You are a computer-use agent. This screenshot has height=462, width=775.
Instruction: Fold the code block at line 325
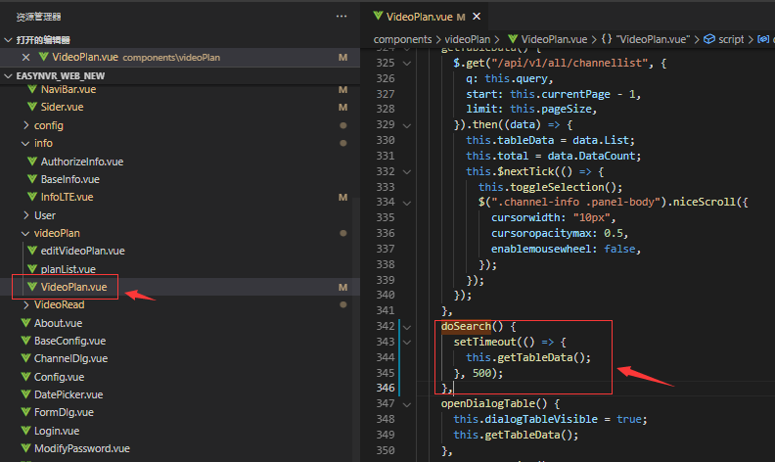[407, 64]
